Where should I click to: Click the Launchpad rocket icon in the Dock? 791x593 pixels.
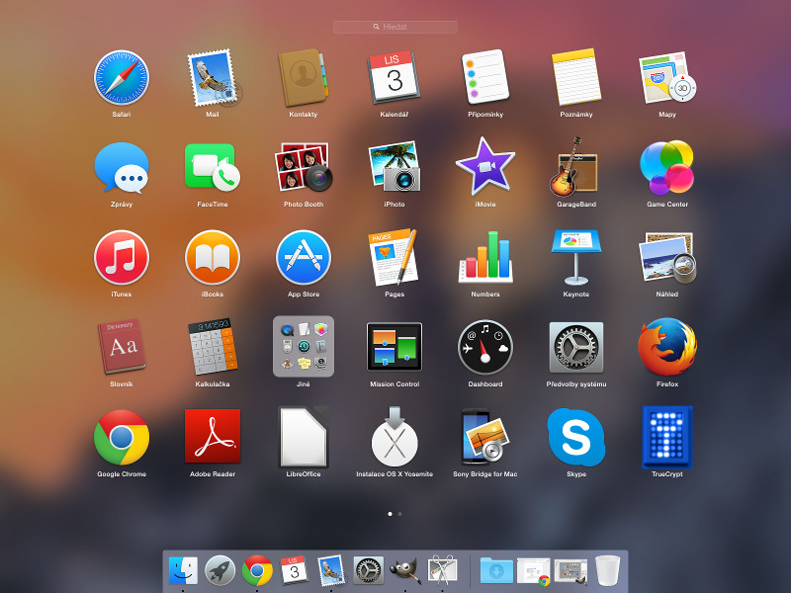point(220,570)
